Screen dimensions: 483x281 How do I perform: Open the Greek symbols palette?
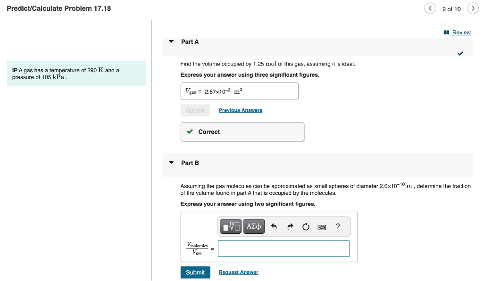pos(254,226)
